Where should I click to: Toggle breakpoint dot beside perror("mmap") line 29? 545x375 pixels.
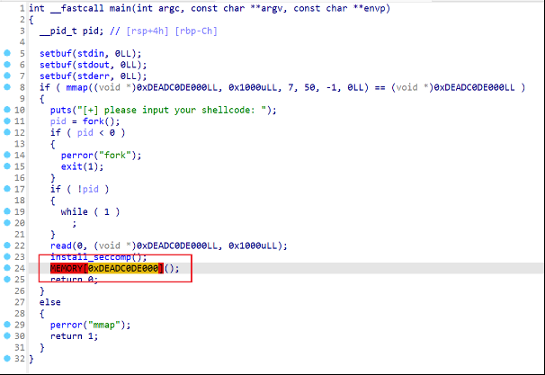click(x=7, y=325)
